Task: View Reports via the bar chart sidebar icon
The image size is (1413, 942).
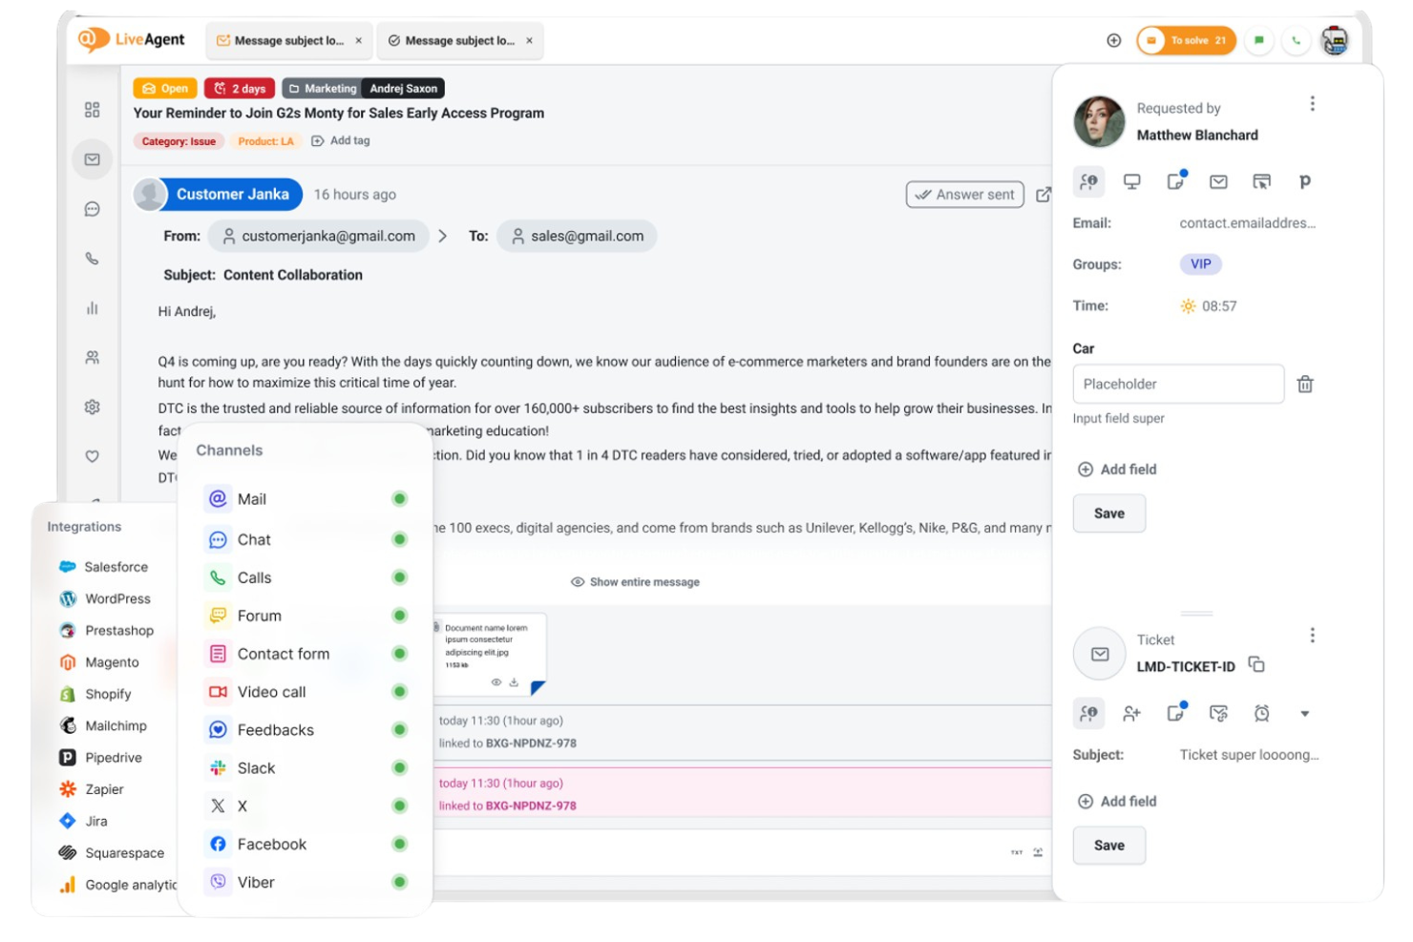Action: pyautogui.click(x=92, y=307)
